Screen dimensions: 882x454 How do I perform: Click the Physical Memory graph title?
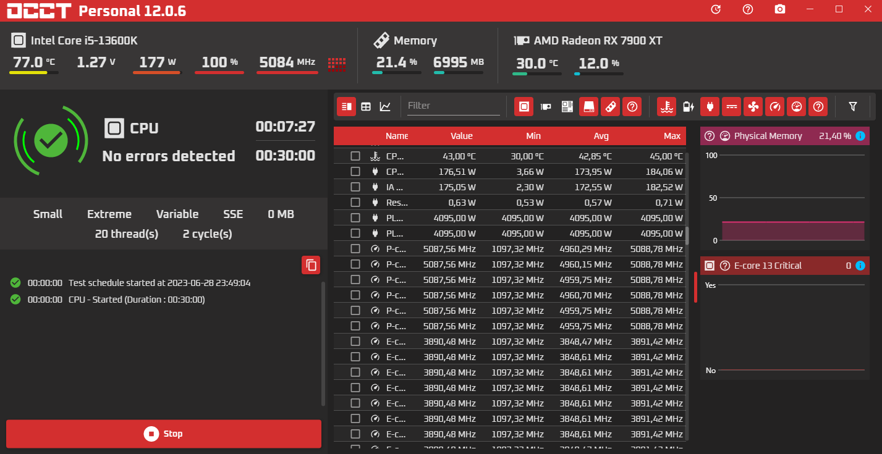click(768, 136)
